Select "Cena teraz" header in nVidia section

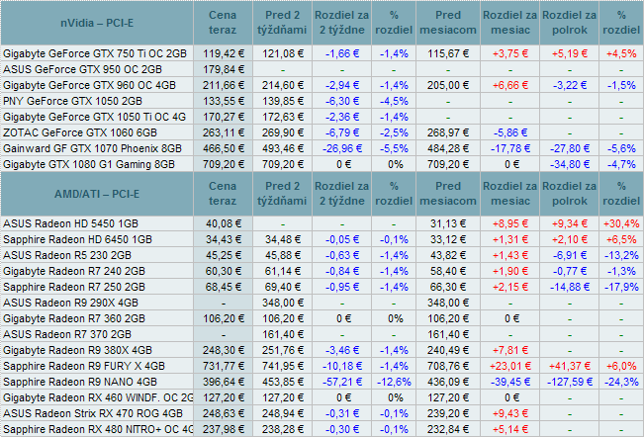coord(223,23)
